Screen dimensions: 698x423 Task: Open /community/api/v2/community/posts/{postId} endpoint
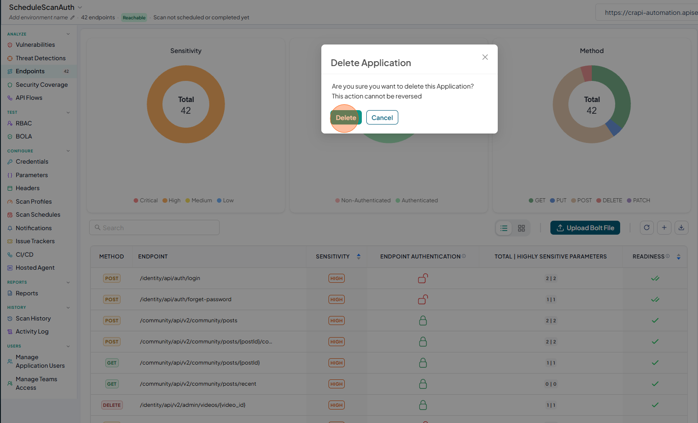click(x=200, y=363)
